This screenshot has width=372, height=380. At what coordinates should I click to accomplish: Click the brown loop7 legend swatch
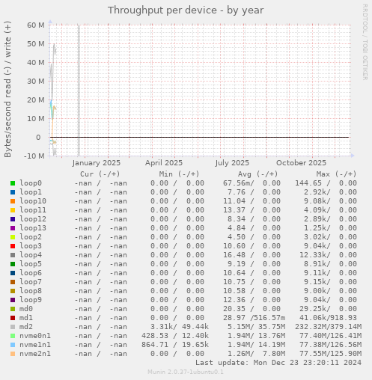click(13, 282)
